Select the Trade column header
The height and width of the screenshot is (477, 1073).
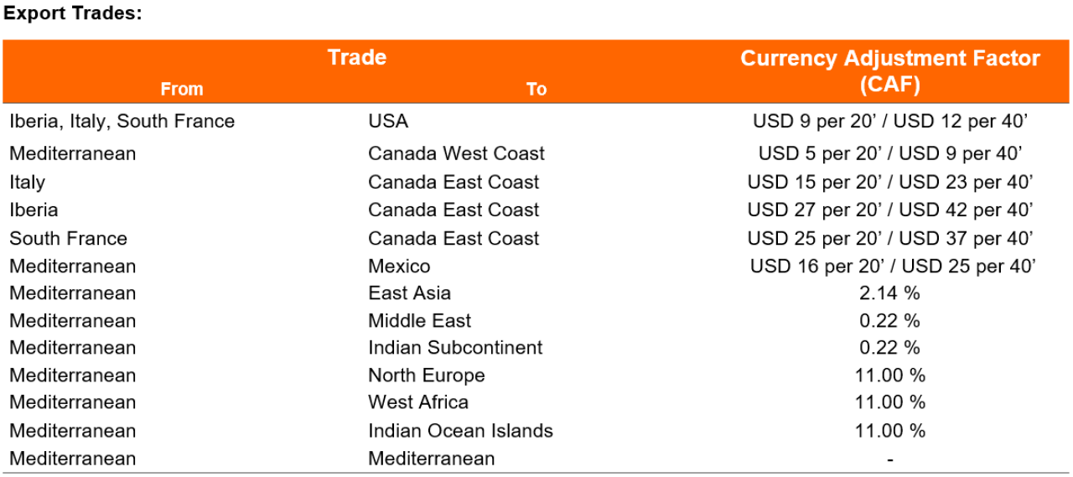357,57
